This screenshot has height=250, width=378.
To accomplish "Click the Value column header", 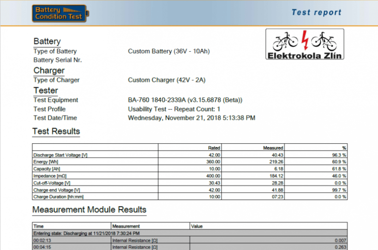I will pos(197,226).
